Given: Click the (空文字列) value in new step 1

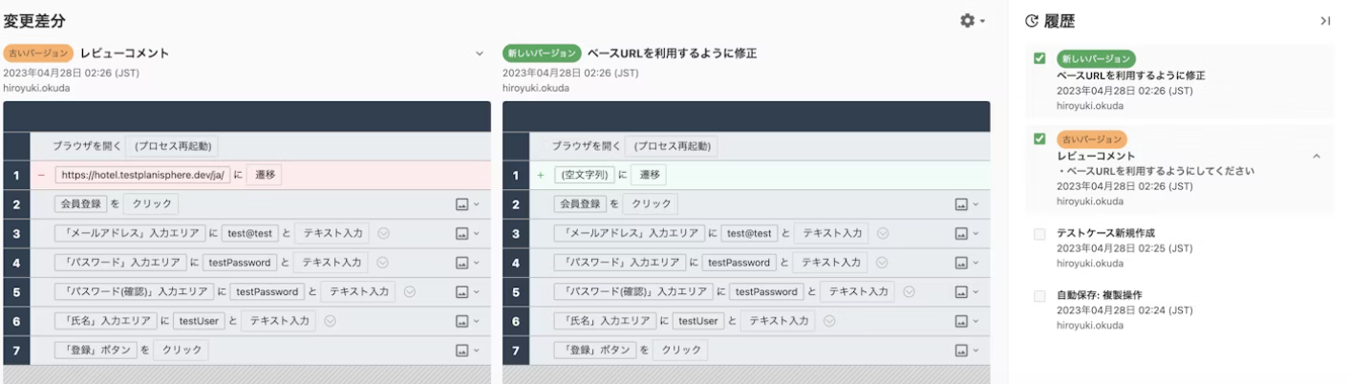Looking at the screenshot, I should point(585,176).
